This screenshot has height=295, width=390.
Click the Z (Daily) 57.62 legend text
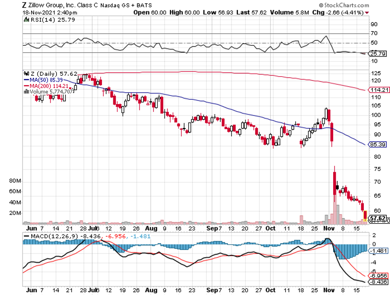(54, 74)
